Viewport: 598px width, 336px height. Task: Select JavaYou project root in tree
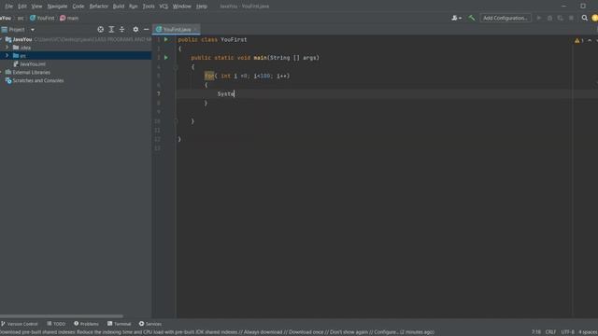pos(21,39)
